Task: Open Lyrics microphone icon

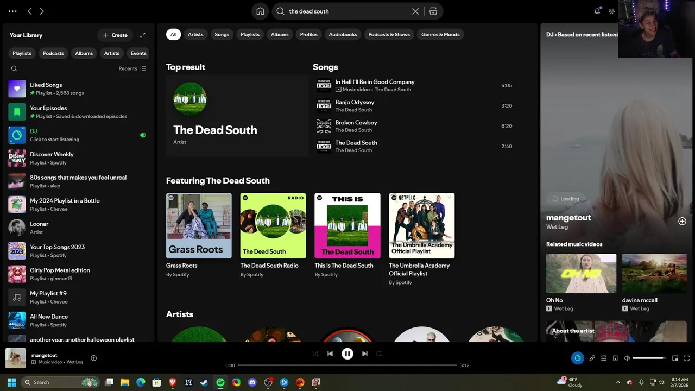Action: click(592, 358)
